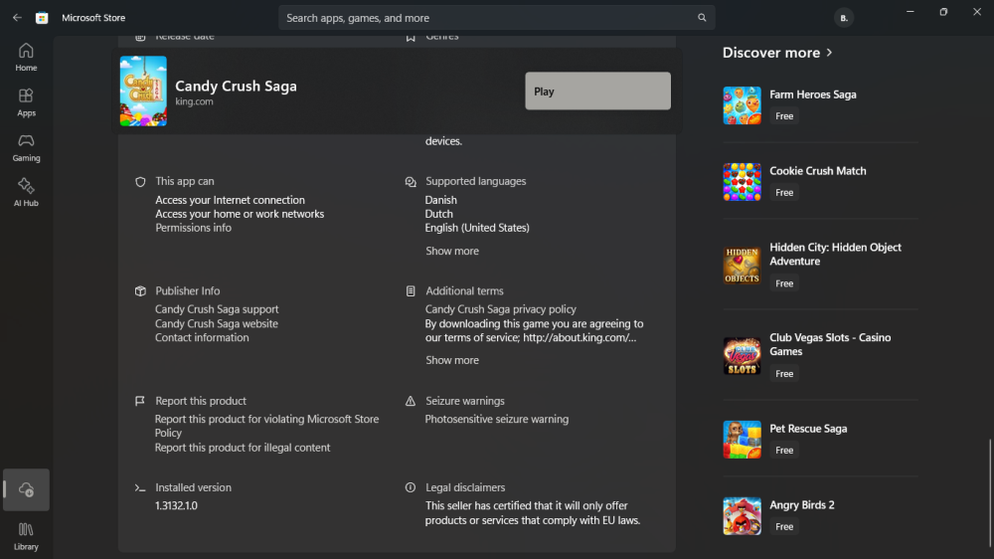The width and height of the screenshot is (994, 559).
Task: Show more supported languages
Action: (x=452, y=251)
